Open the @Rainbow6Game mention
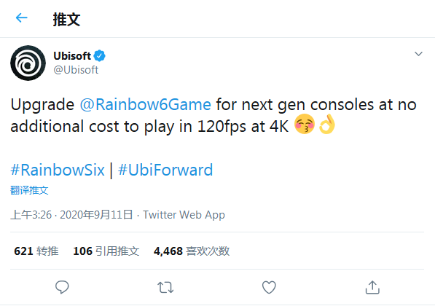The width and height of the screenshot is (435, 306). (146, 105)
